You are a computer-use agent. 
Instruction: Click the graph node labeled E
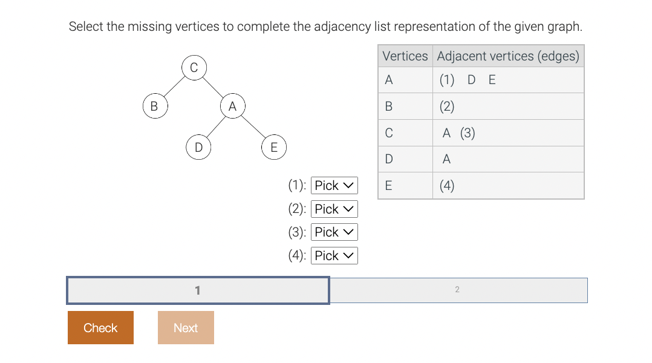pyautogui.click(x=274, y=147)
